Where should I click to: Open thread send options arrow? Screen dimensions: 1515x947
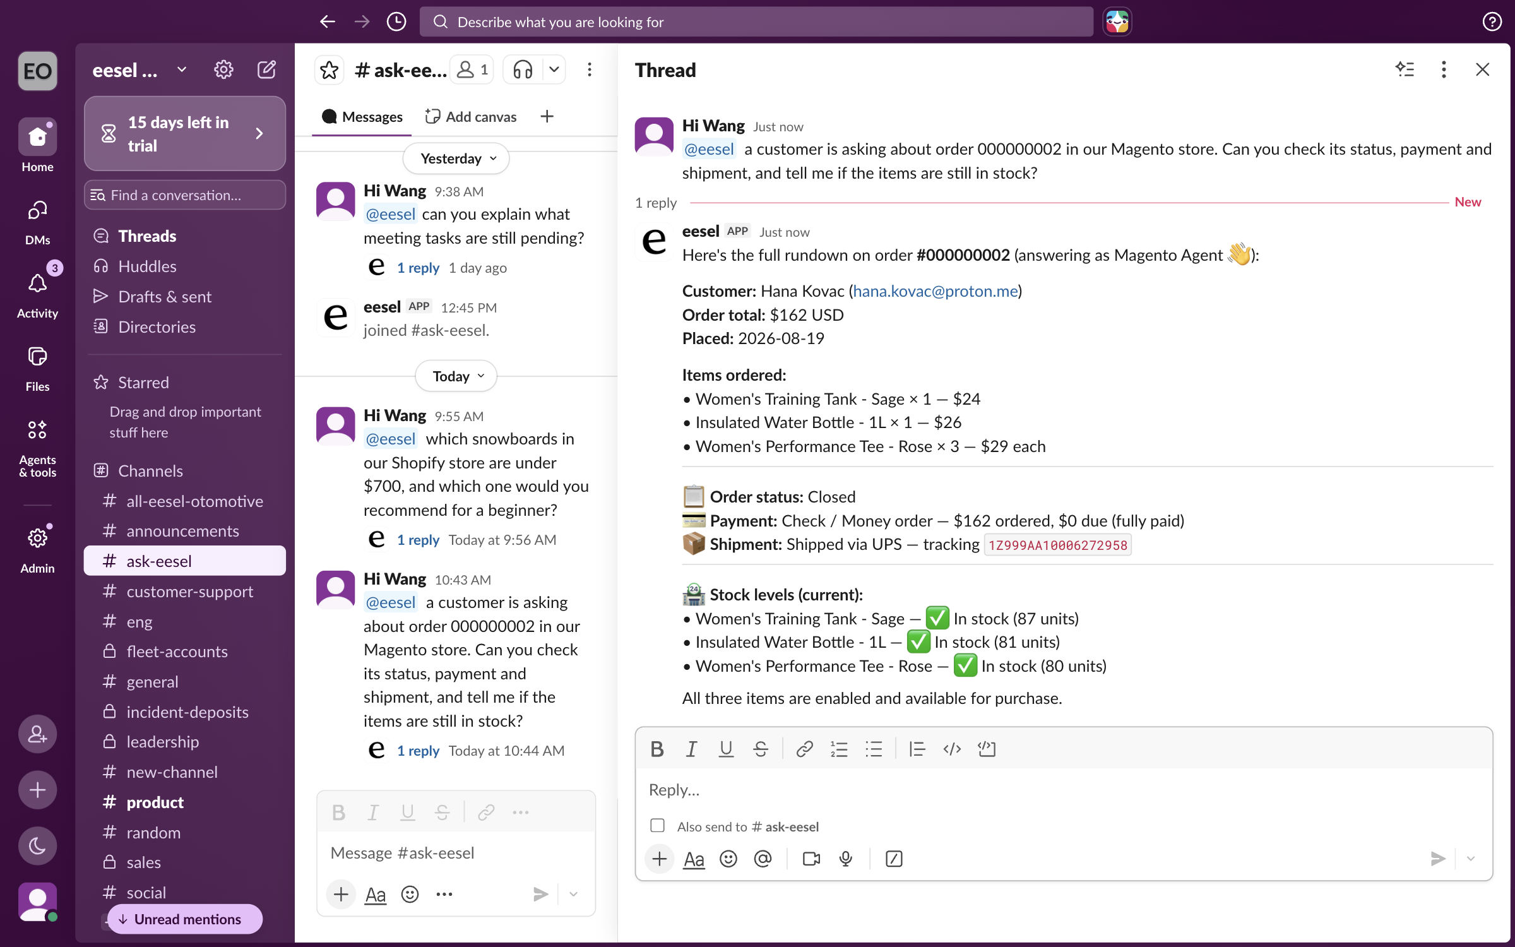coord(1471,859)
